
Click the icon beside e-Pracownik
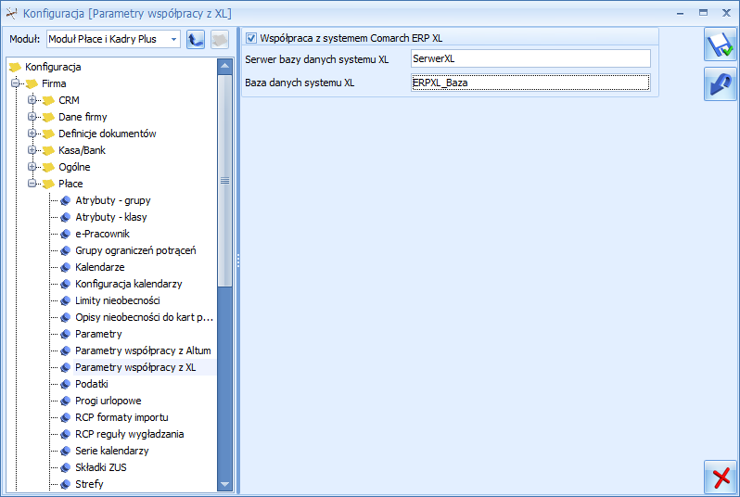click(x=66, y=234)
